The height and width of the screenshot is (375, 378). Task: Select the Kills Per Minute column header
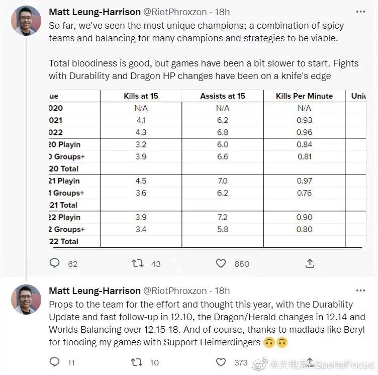click(304, 96)
